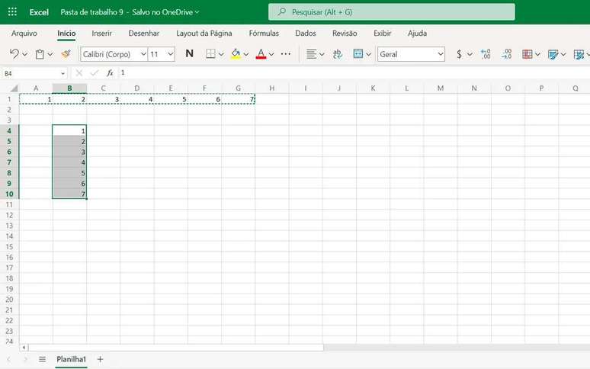Open the Calibri (Corpo) font dropdown
Screen dimensions: 590x369
pos(114,54)
